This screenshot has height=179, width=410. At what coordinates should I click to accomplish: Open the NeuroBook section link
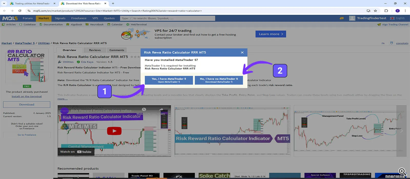95,25
